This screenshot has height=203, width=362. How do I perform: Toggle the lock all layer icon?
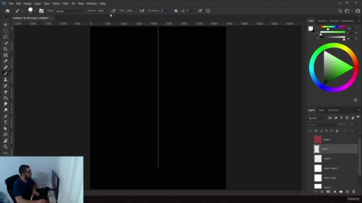coord(337,131)
